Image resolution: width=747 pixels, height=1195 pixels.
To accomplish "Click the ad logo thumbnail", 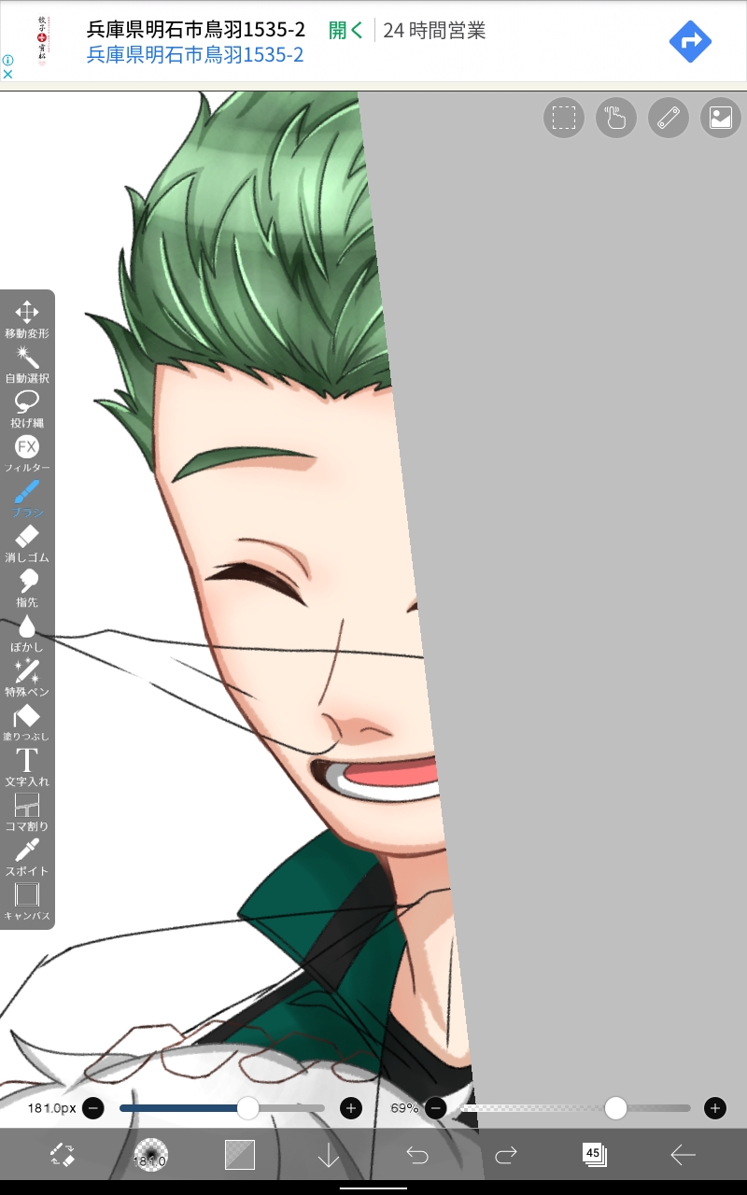I will click(x=41, y=41).
